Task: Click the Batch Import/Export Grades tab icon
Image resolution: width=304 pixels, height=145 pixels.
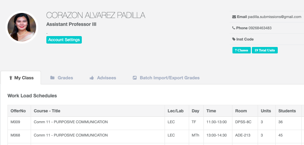Action: (135, 78)
